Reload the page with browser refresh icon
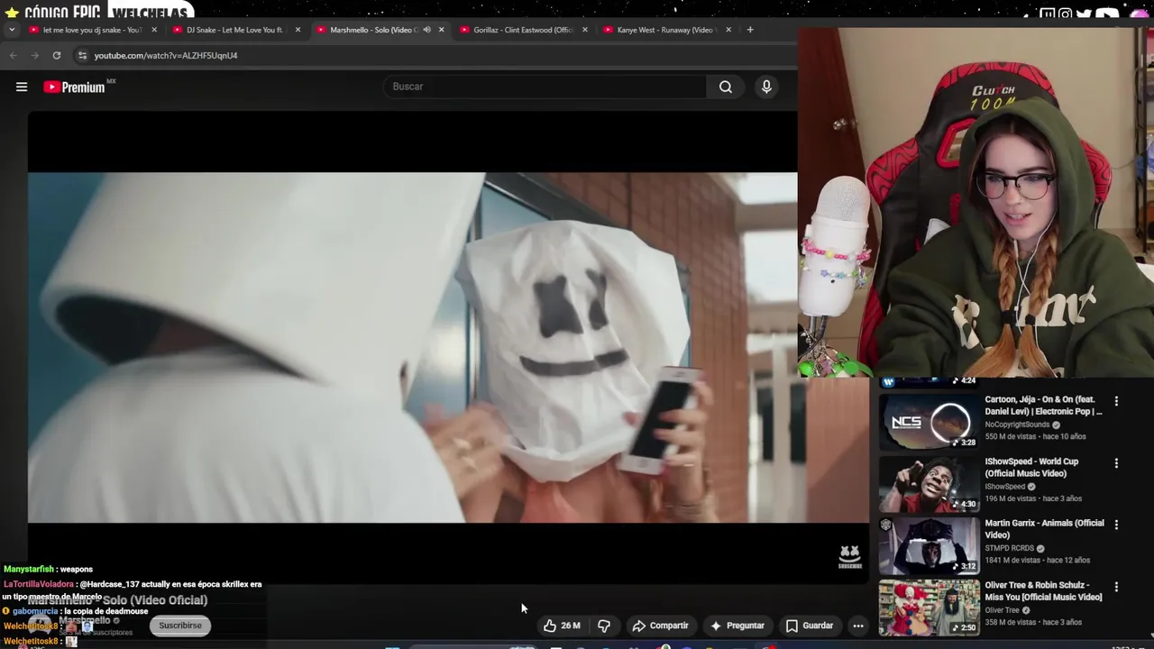 click(x=56, y=55)
